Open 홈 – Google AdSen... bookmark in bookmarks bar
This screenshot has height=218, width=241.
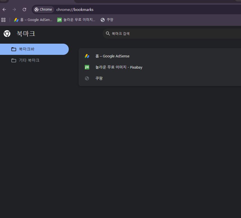33,20
